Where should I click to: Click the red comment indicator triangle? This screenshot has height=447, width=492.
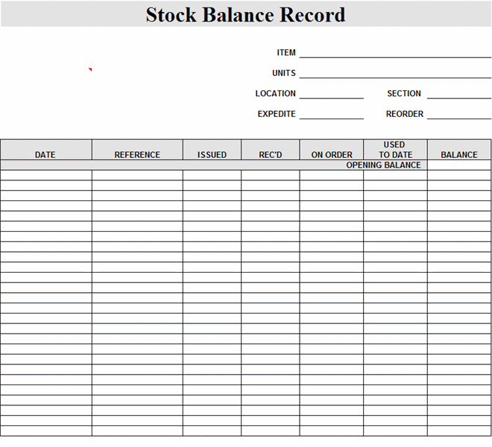coord(90,70)
